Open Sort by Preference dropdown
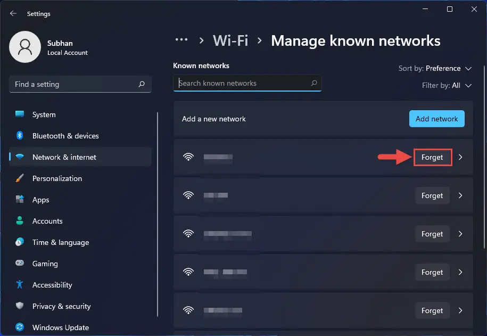487x336 pixels. (435, 68)
